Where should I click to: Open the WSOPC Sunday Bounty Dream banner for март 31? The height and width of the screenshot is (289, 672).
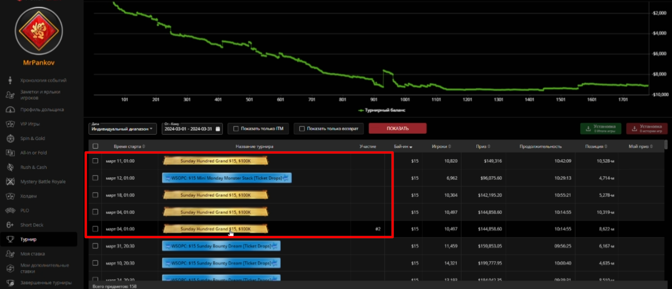[x=221, y=246]
